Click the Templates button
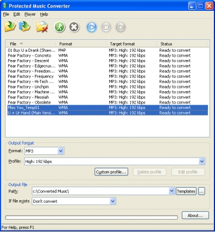215x232 pixels. pos(186,191)
